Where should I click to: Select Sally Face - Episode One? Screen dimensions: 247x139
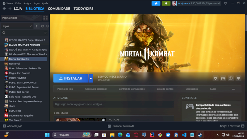pyautogui.click(x=24, y=97)
